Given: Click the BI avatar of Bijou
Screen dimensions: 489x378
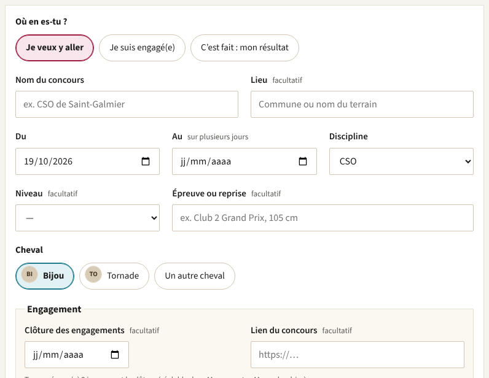Looking at the screenshot, I should [29, 274].
